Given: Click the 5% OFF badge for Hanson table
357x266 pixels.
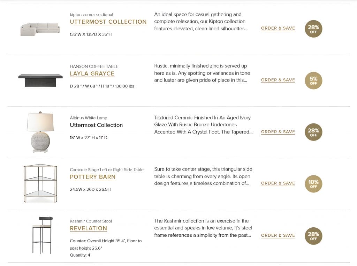Looking at the screenshot, I should pyautogui.click(x=313, y=81).
